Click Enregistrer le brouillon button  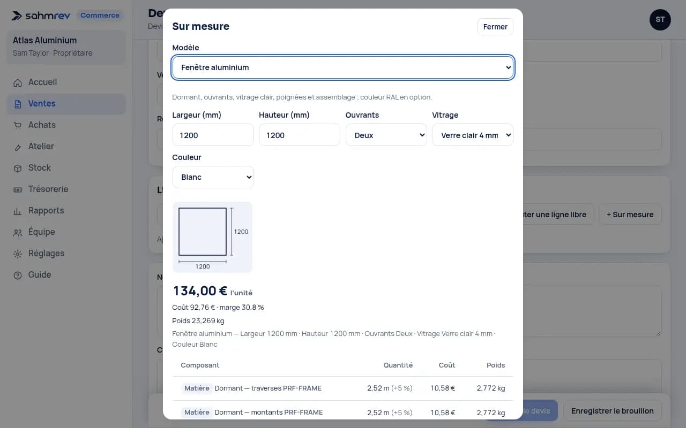(x=613, y=411)
